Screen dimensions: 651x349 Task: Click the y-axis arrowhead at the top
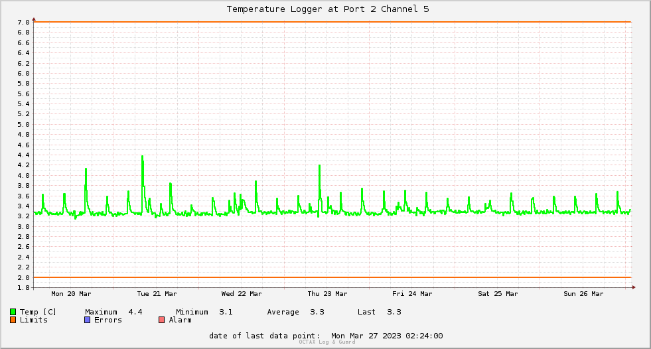(34, 19)
